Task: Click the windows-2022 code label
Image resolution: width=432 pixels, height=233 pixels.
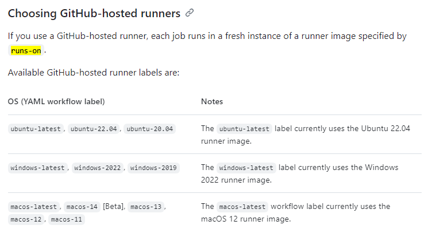Action: pos(97,168)
